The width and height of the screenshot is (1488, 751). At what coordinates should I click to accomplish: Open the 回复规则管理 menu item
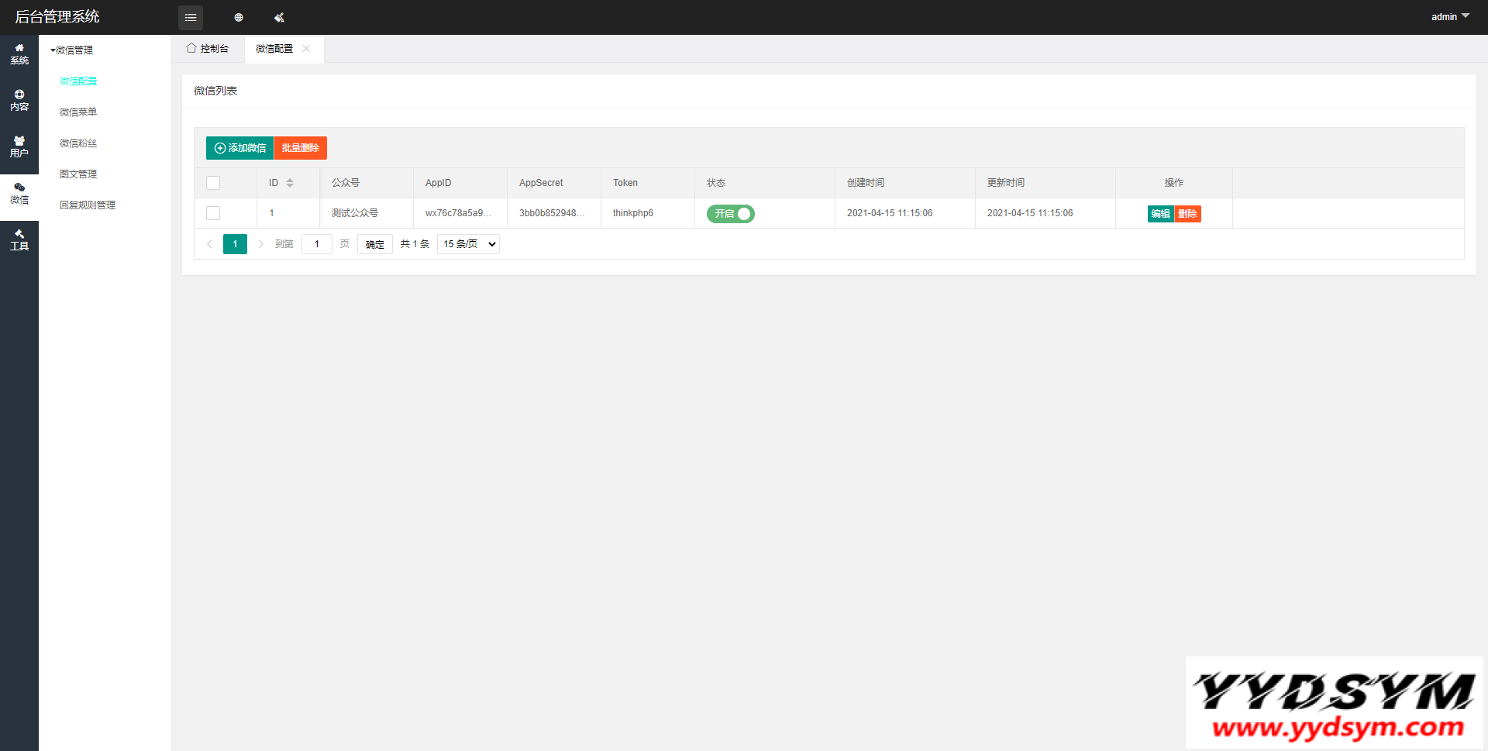click(88, 205)
